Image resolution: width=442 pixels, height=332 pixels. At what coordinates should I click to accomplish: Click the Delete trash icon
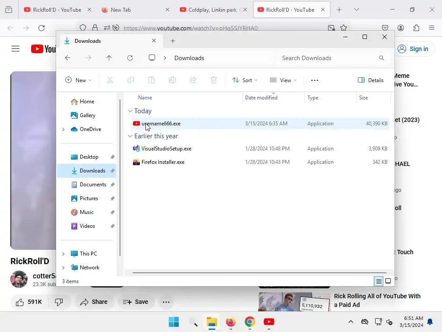pos(214,80)
